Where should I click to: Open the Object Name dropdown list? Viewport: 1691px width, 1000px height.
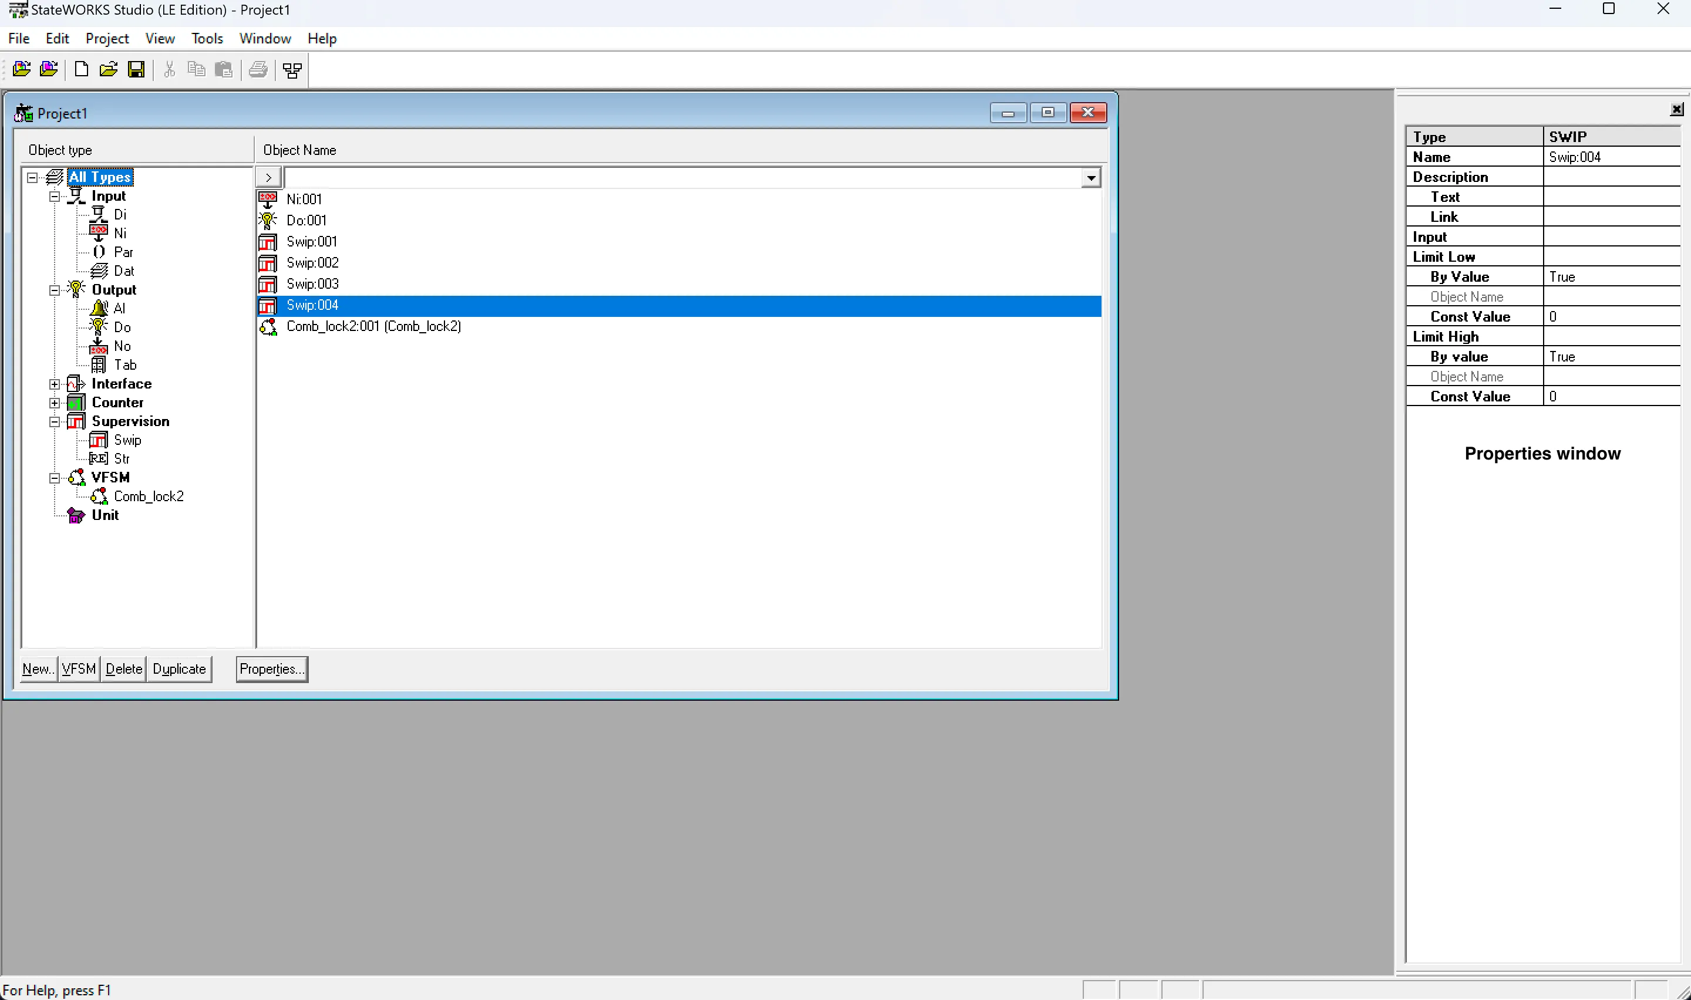[1090, 177]
